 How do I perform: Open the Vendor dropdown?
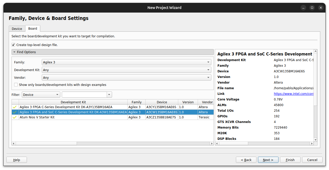pos(126,77)
